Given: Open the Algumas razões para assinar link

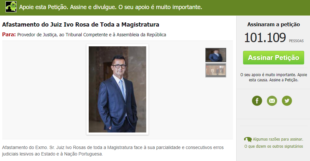Looking at the screenshot, I should 278,139.
